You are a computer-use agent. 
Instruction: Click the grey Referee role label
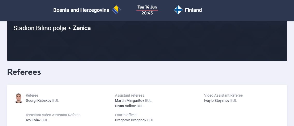point(32,95)
